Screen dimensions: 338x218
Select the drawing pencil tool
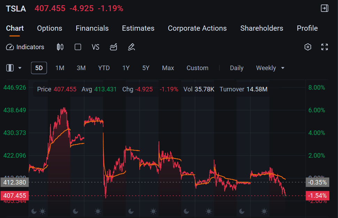(131, 47)
